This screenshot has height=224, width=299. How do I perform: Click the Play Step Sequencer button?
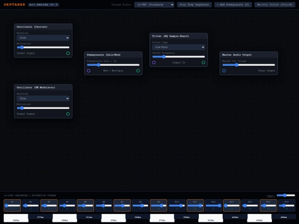(x=194, y=4)
